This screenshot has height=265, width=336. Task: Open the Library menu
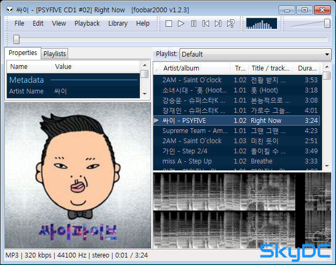pos(118,24)
